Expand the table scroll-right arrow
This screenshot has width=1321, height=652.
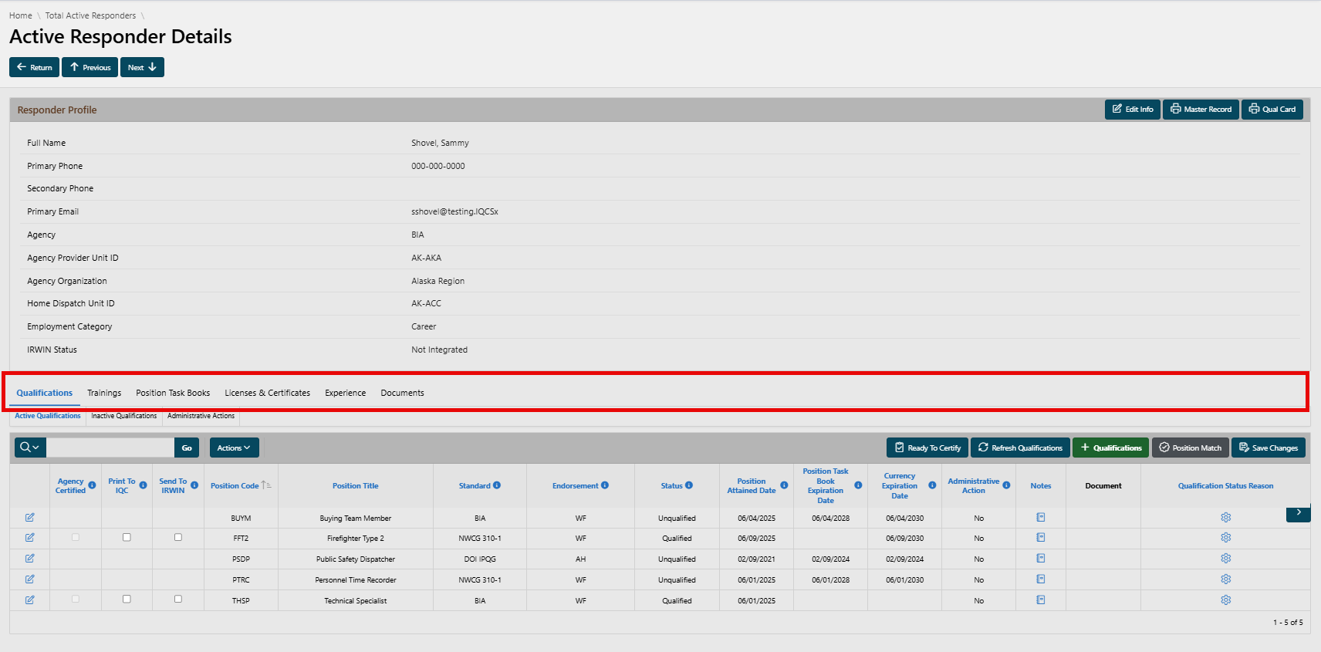(x=1299, y=512)
